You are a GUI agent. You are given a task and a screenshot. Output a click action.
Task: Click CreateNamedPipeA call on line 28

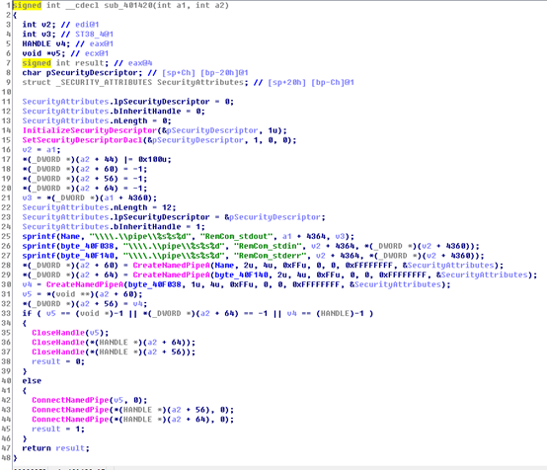[x=171, y=266]
